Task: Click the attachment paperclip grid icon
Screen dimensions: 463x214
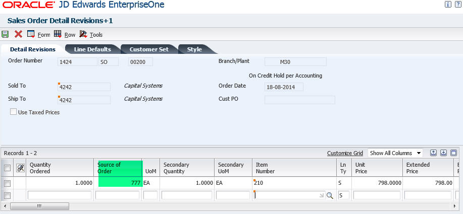Action: point(20,168)
